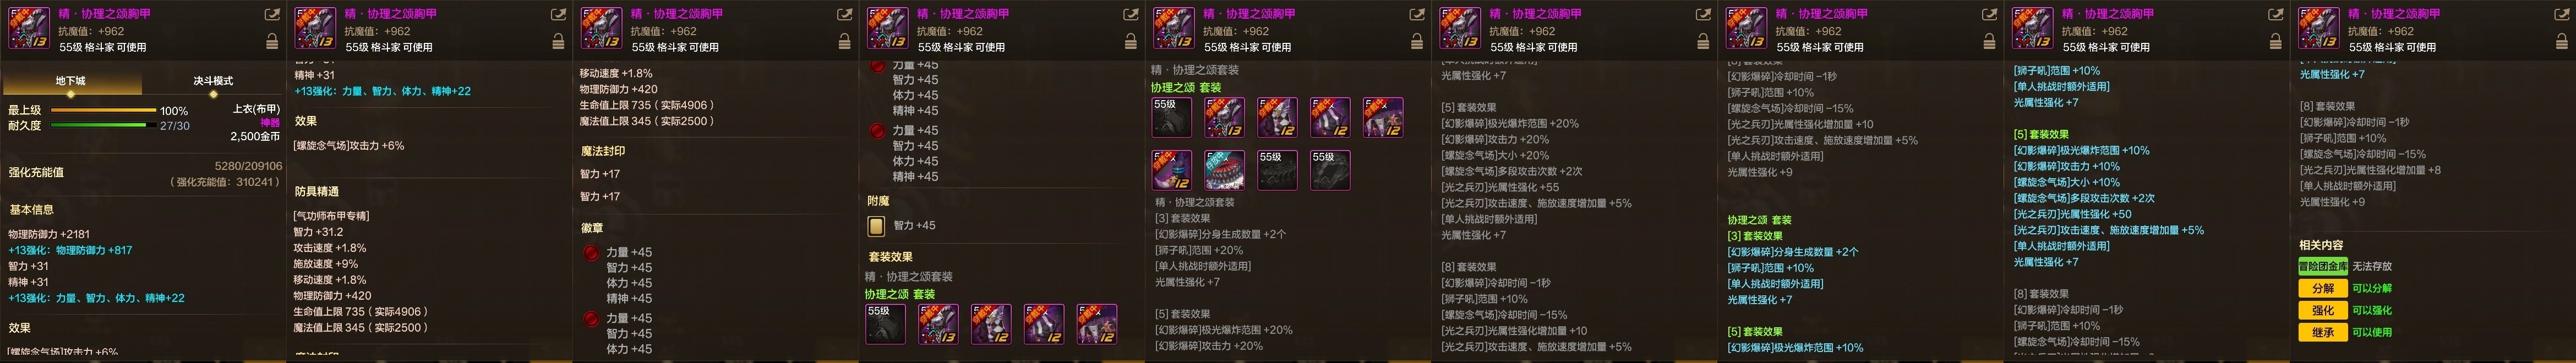
Task: Toggle the lock icon in the 相关内容 panel header
Action: click(x=2562, y=42)
